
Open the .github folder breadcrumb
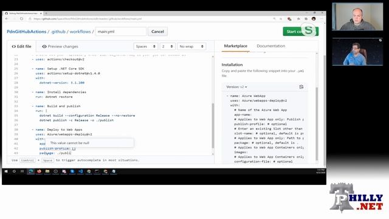coord(58,32)
